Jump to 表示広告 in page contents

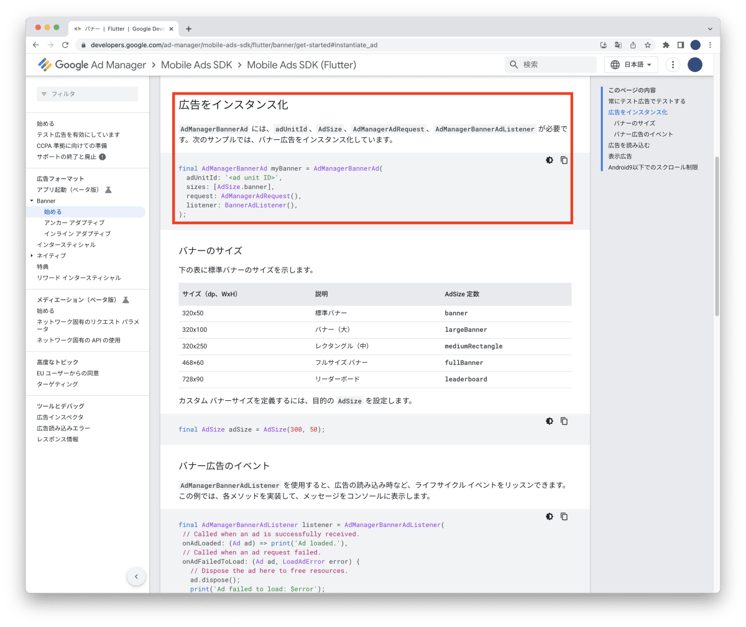(x=620, y=157)
